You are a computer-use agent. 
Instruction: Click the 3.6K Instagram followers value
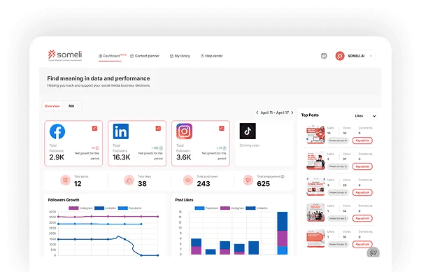point(184,157)
